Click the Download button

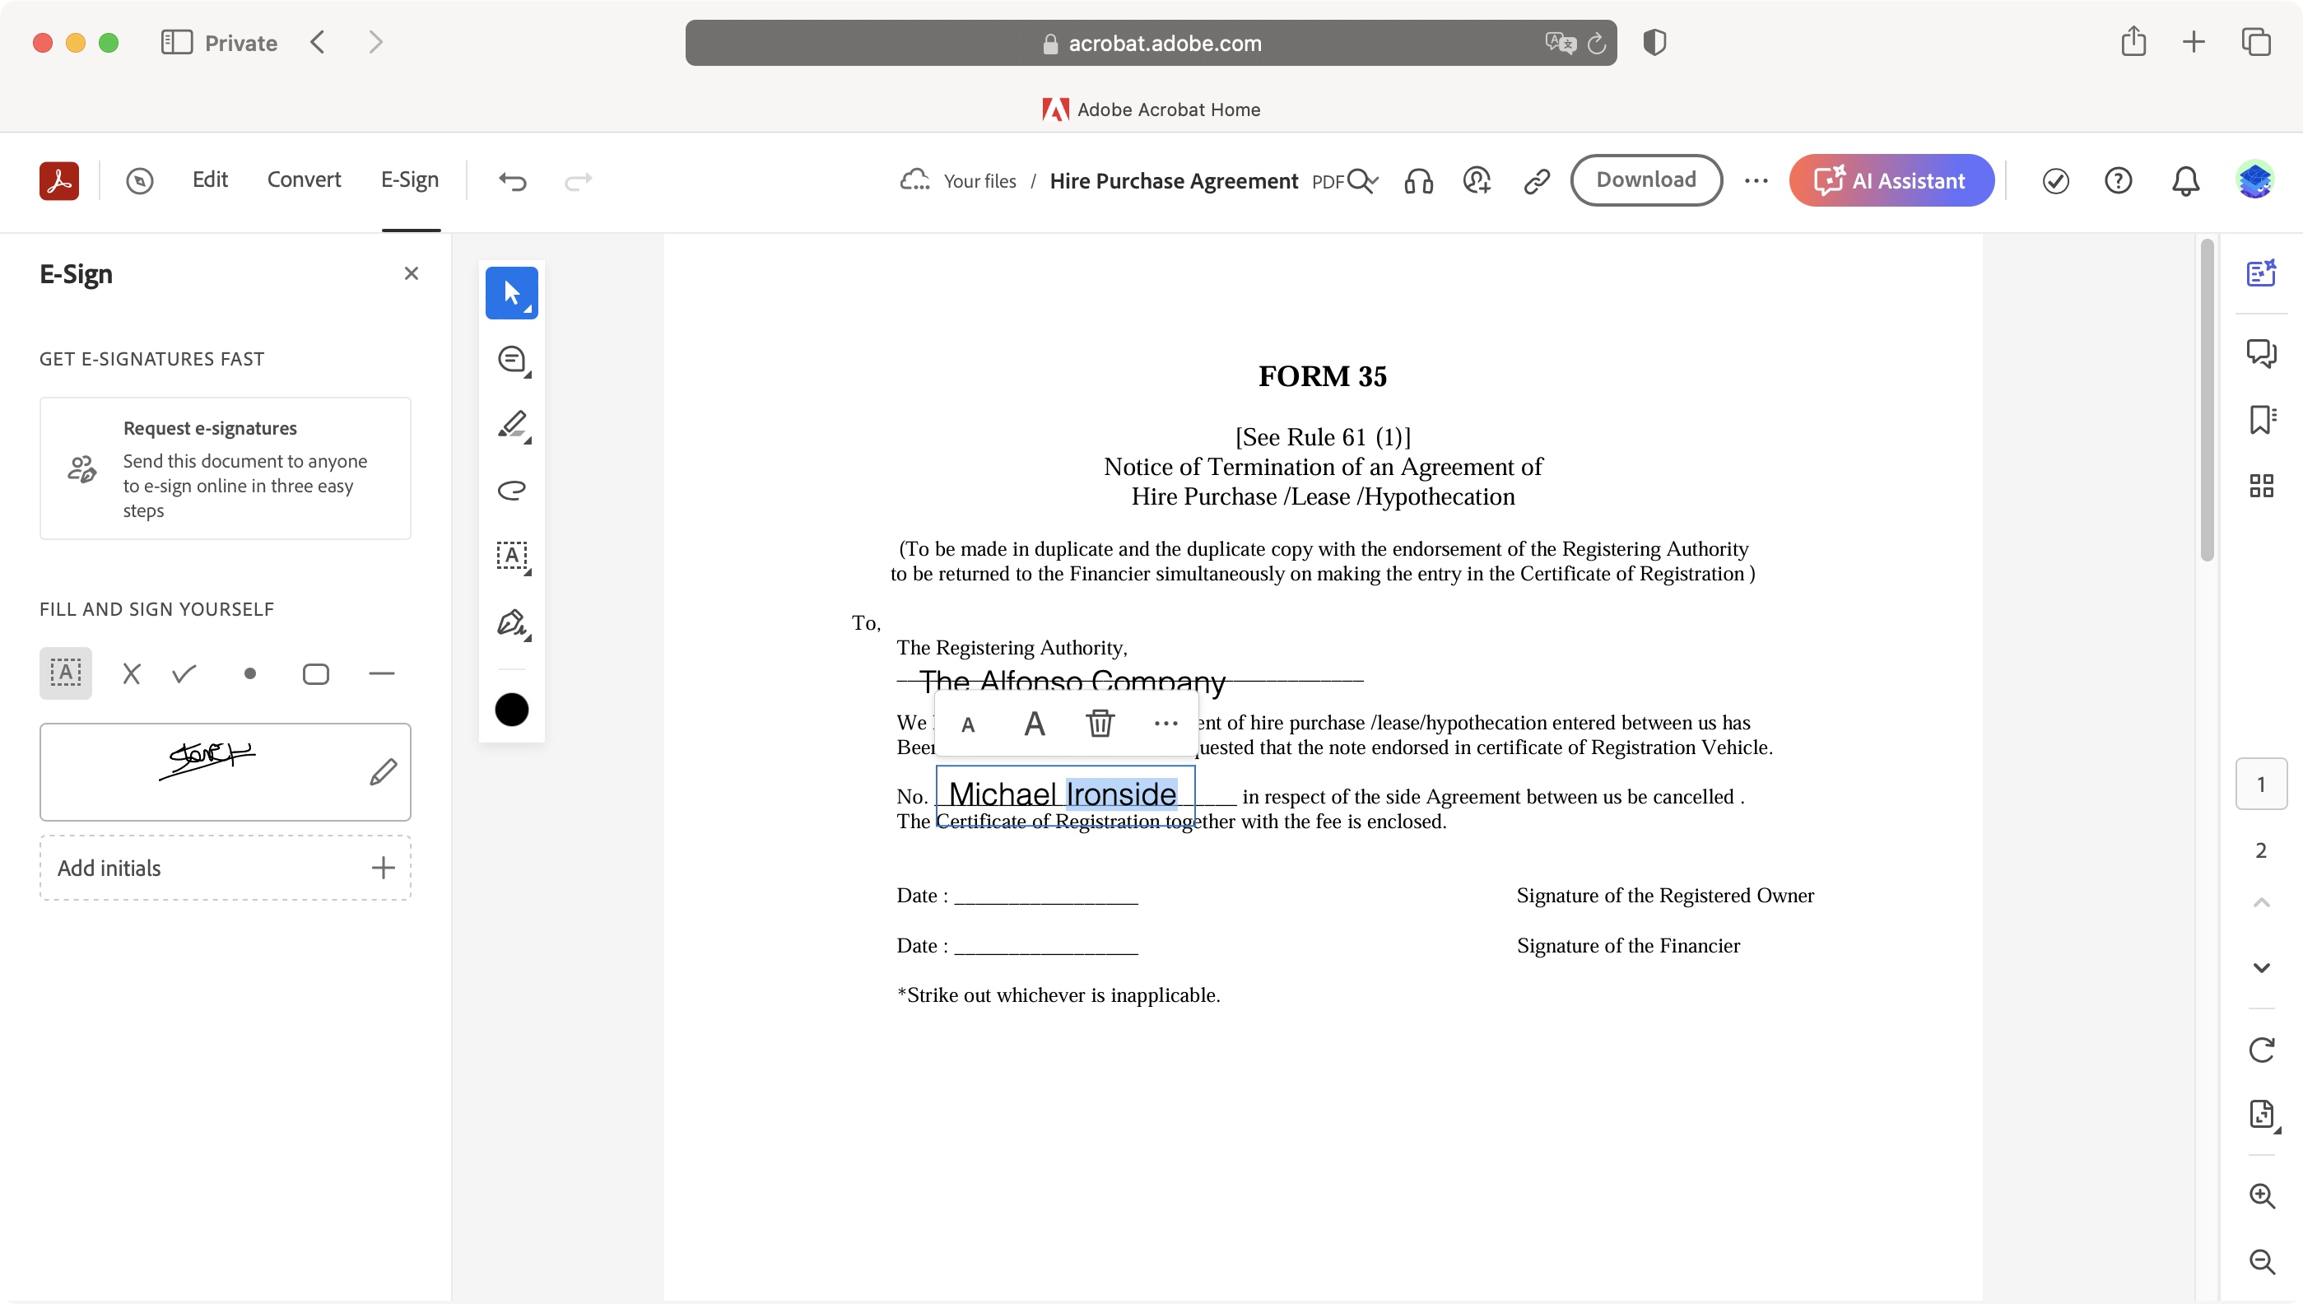[1646, 180]
